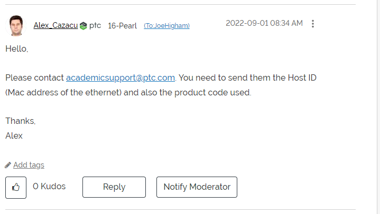The width and height of the screenshot is (380, 214).
Task: View the 0 Kudos count
Action: (49, 187)
